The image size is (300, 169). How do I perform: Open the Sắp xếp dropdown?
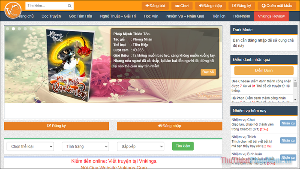141,146
